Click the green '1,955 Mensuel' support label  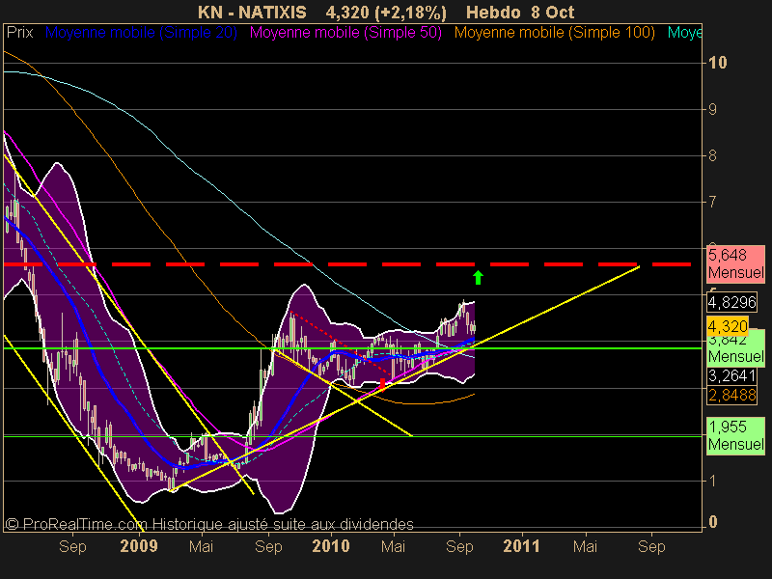735,436
